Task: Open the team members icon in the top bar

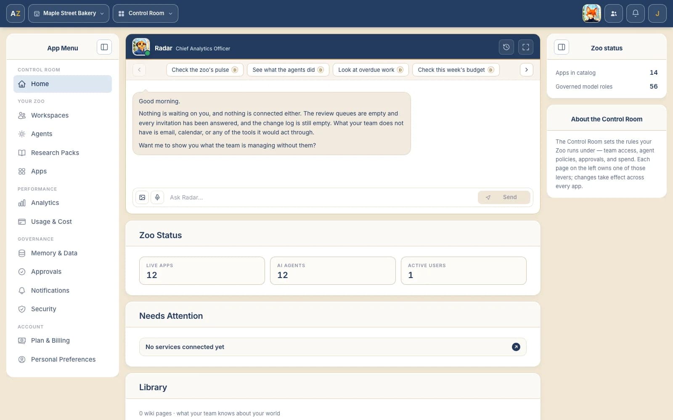Action: pos(613,13)
